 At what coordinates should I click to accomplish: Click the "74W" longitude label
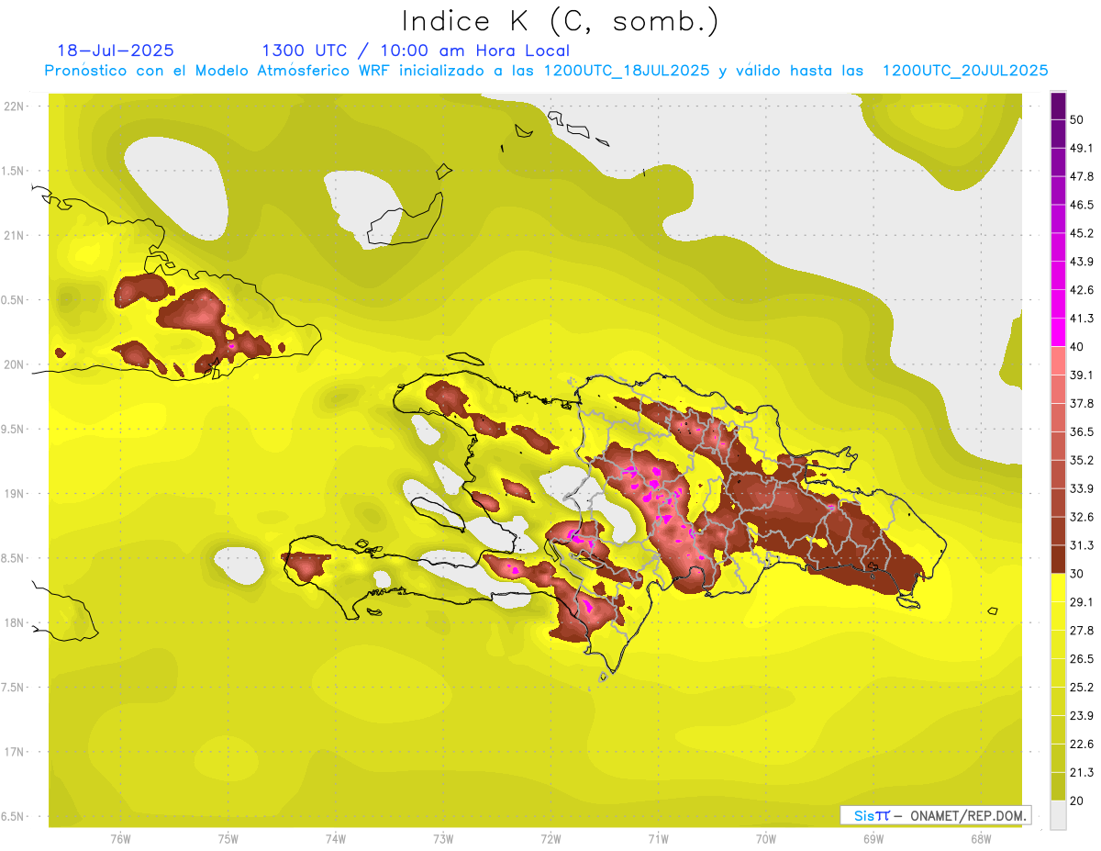coord(336,839)
